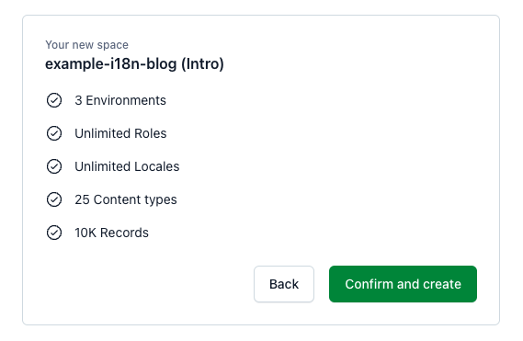
Task: Click the word Locales in the feature list
Action: [x=156, y=166]
